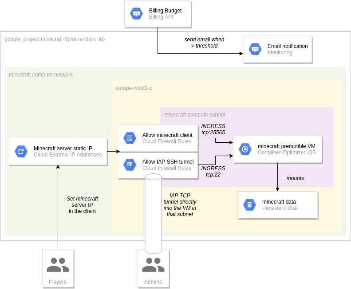This screenshot has width=351, height=289.
Task: Click the Billing Budget hexagon icon
Action: tap(136, 14)
